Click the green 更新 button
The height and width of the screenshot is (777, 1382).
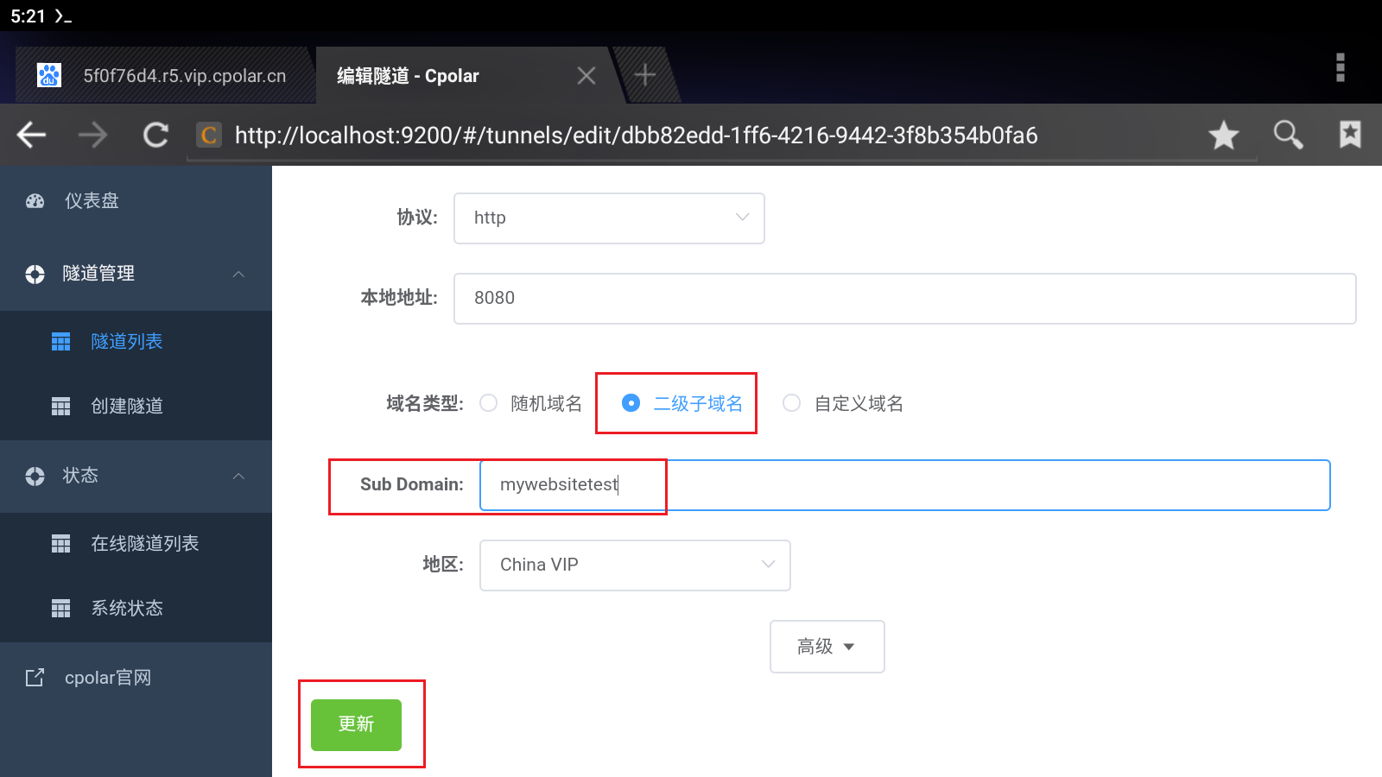356,724
